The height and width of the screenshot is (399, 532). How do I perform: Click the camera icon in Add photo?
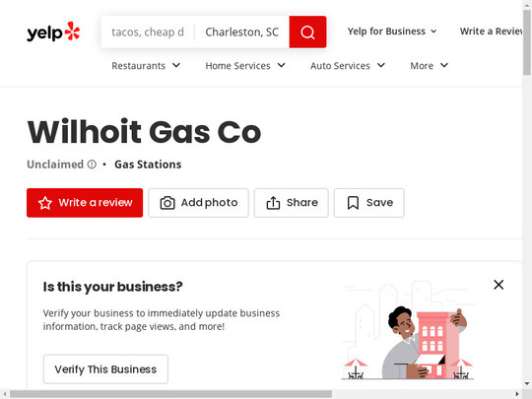tap(167, 203)
